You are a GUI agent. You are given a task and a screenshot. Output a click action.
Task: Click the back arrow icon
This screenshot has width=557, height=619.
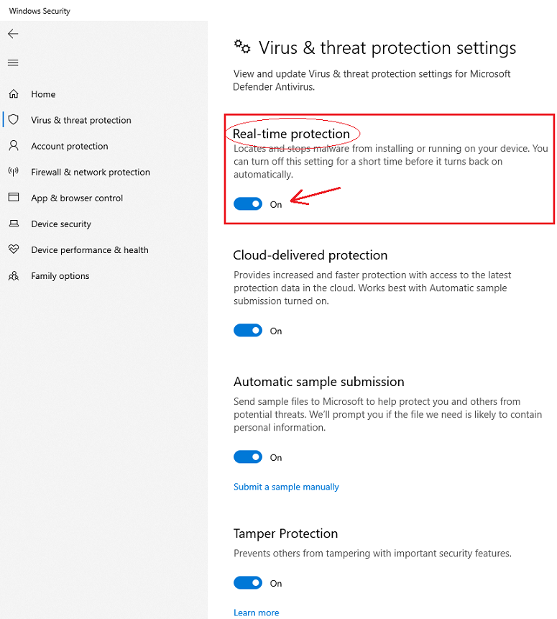pos(13,34)
